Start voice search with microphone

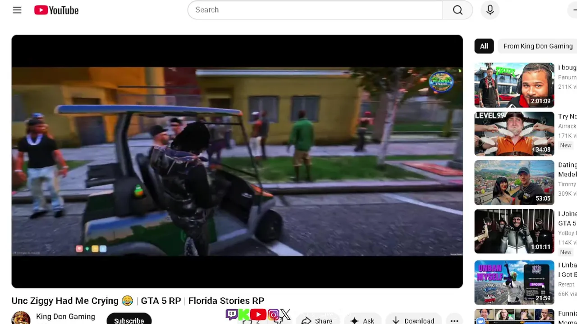click(x=490, y=10)
